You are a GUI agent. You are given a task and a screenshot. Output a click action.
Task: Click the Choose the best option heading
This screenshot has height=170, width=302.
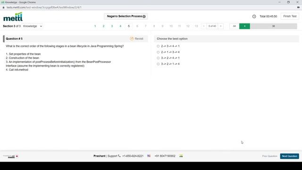172,39
